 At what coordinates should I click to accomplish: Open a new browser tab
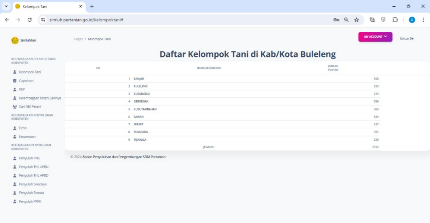[x=92, y=6]
